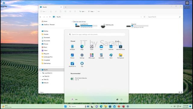Image resolution: width=193 pixels, height=109 pixels.
Task: Open Videos in the navigation pane
Action: point(44,50)
